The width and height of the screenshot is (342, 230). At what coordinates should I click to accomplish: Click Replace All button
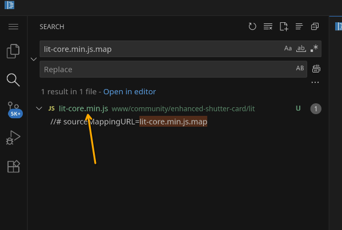click(316, 68)
